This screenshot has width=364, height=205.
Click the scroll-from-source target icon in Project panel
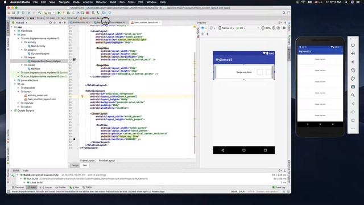point(51,23)
